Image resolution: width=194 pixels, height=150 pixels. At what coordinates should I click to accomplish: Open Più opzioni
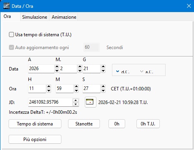point(35,139)
